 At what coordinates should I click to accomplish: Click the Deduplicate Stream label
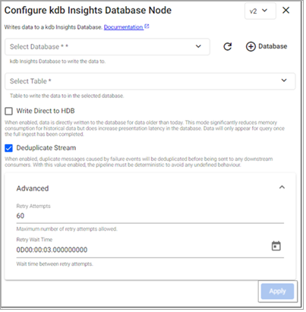coord(46,148)
